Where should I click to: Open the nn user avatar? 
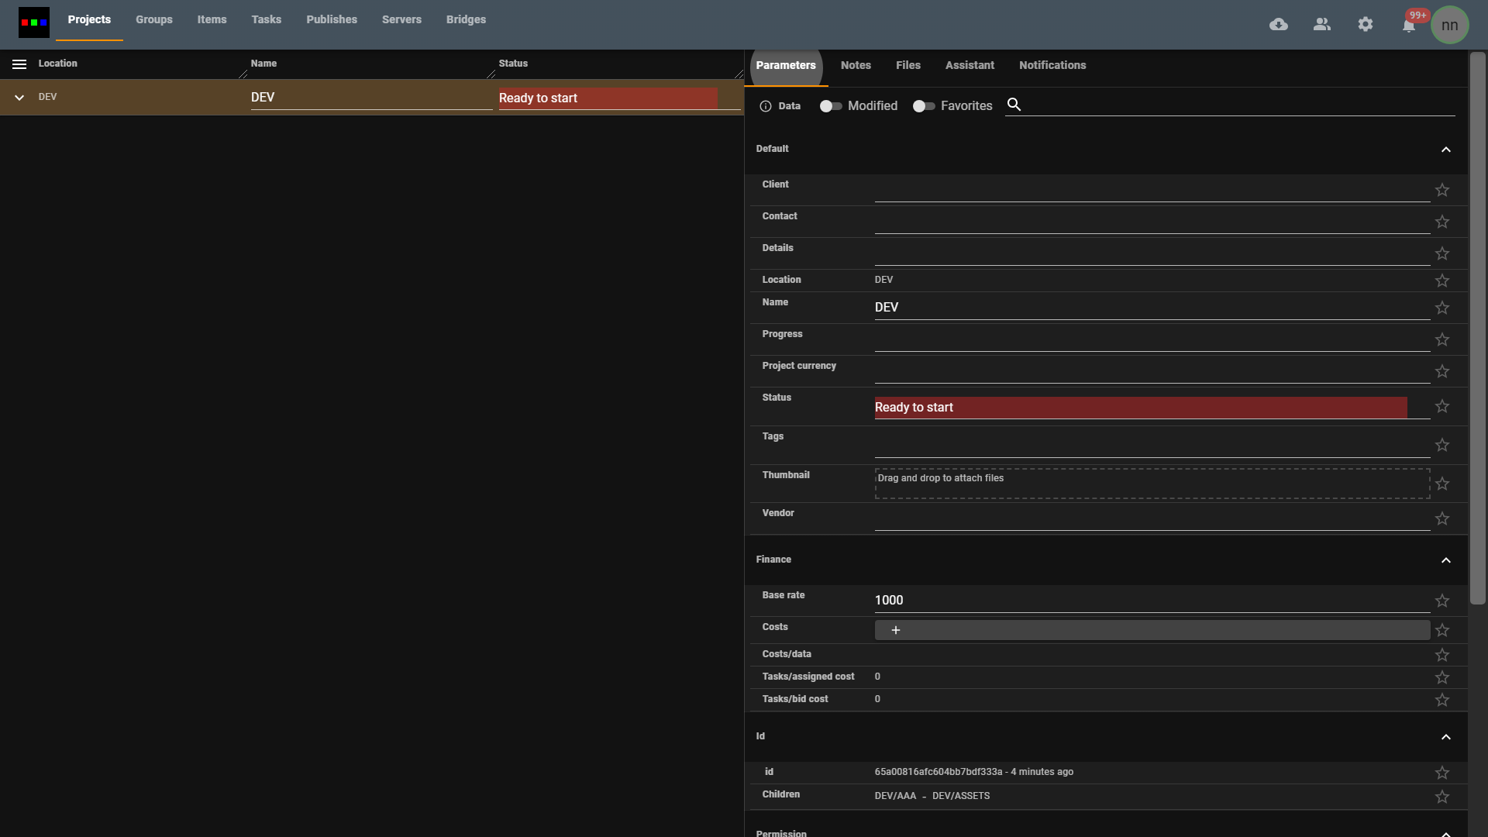tap(1449, 25)
